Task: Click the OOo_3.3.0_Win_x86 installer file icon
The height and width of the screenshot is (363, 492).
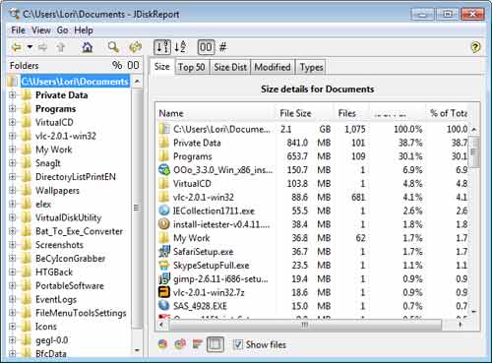Action: coord(164,170)
